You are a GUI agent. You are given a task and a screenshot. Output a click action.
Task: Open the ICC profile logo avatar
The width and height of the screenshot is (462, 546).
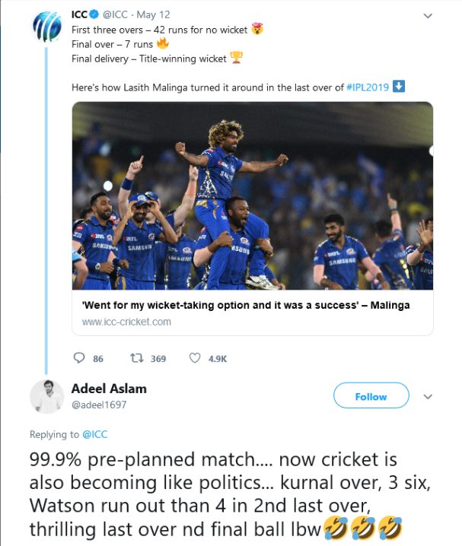pyautogui.click(x=47, y=26)
